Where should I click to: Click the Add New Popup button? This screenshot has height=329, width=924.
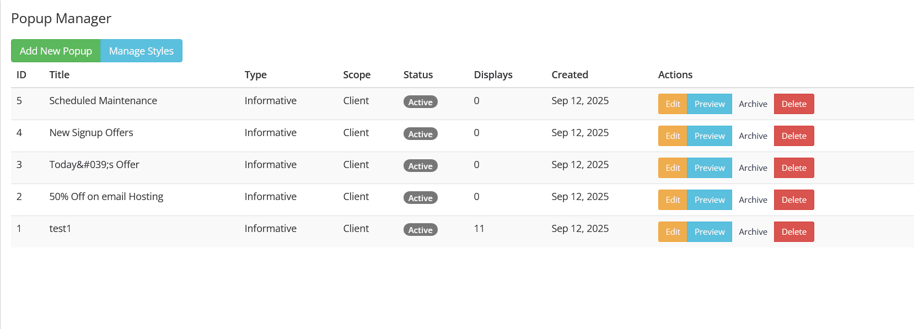coord(56,51)
